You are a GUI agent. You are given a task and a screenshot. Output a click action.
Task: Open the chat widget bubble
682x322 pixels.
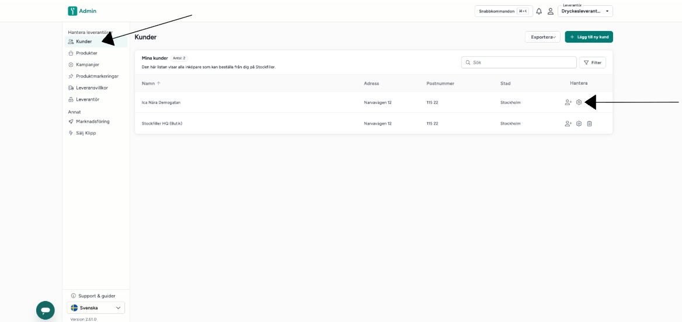point(45,310)
